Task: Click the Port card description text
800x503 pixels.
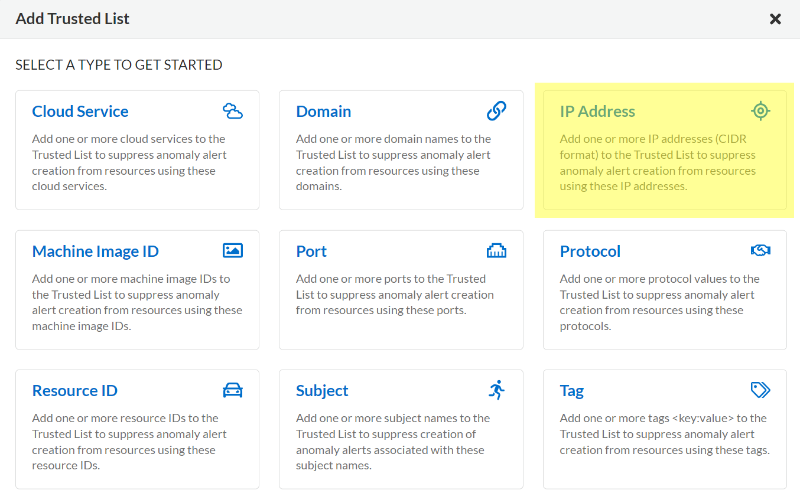Action: pos(395,294)
